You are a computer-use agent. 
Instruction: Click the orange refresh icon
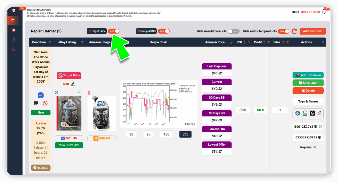pyautogui.click(x=294, y=31)
